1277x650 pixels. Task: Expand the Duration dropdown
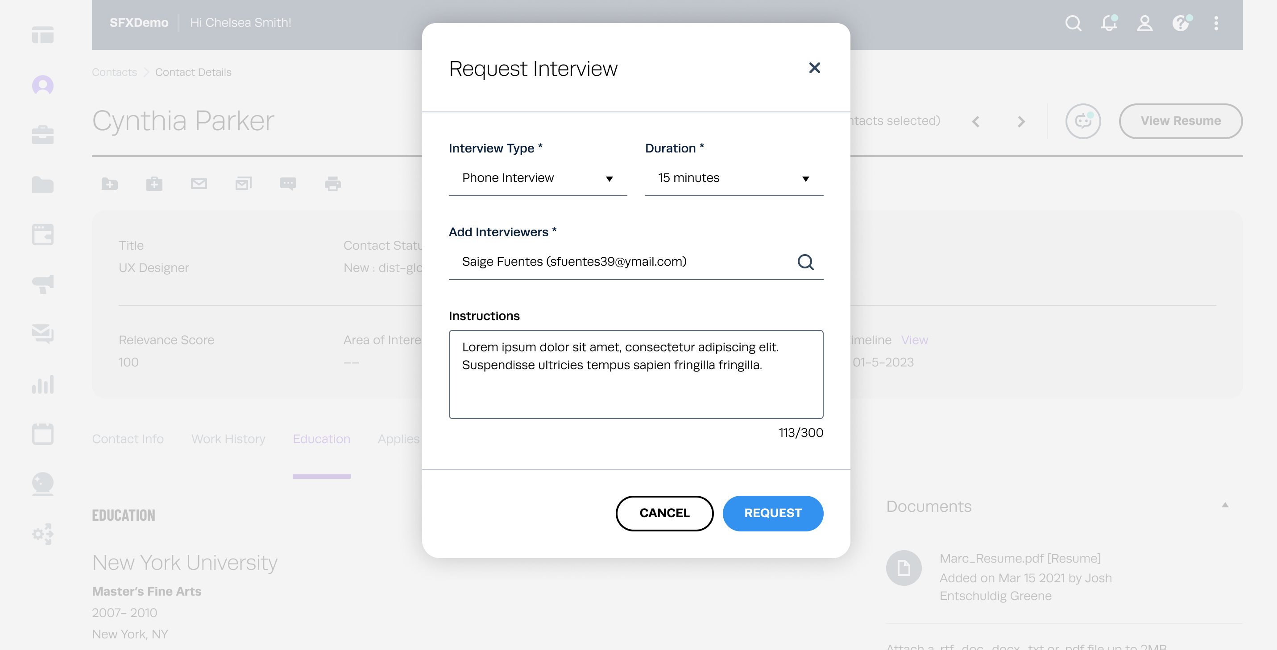click(734, 178)
